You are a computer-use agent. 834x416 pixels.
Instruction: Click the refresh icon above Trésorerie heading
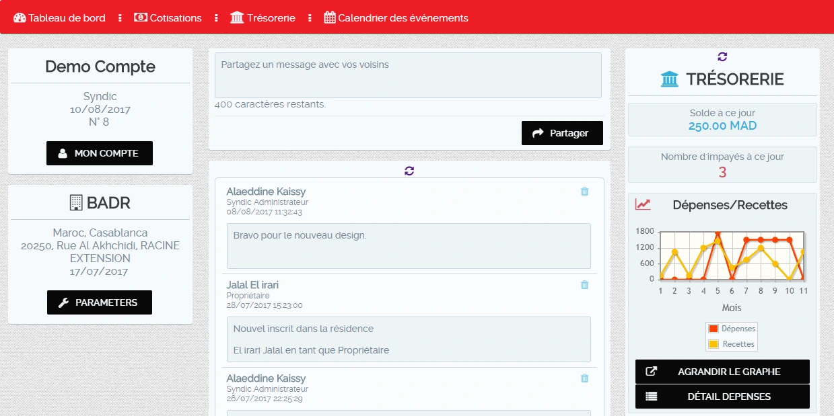(x=722, y=57)
